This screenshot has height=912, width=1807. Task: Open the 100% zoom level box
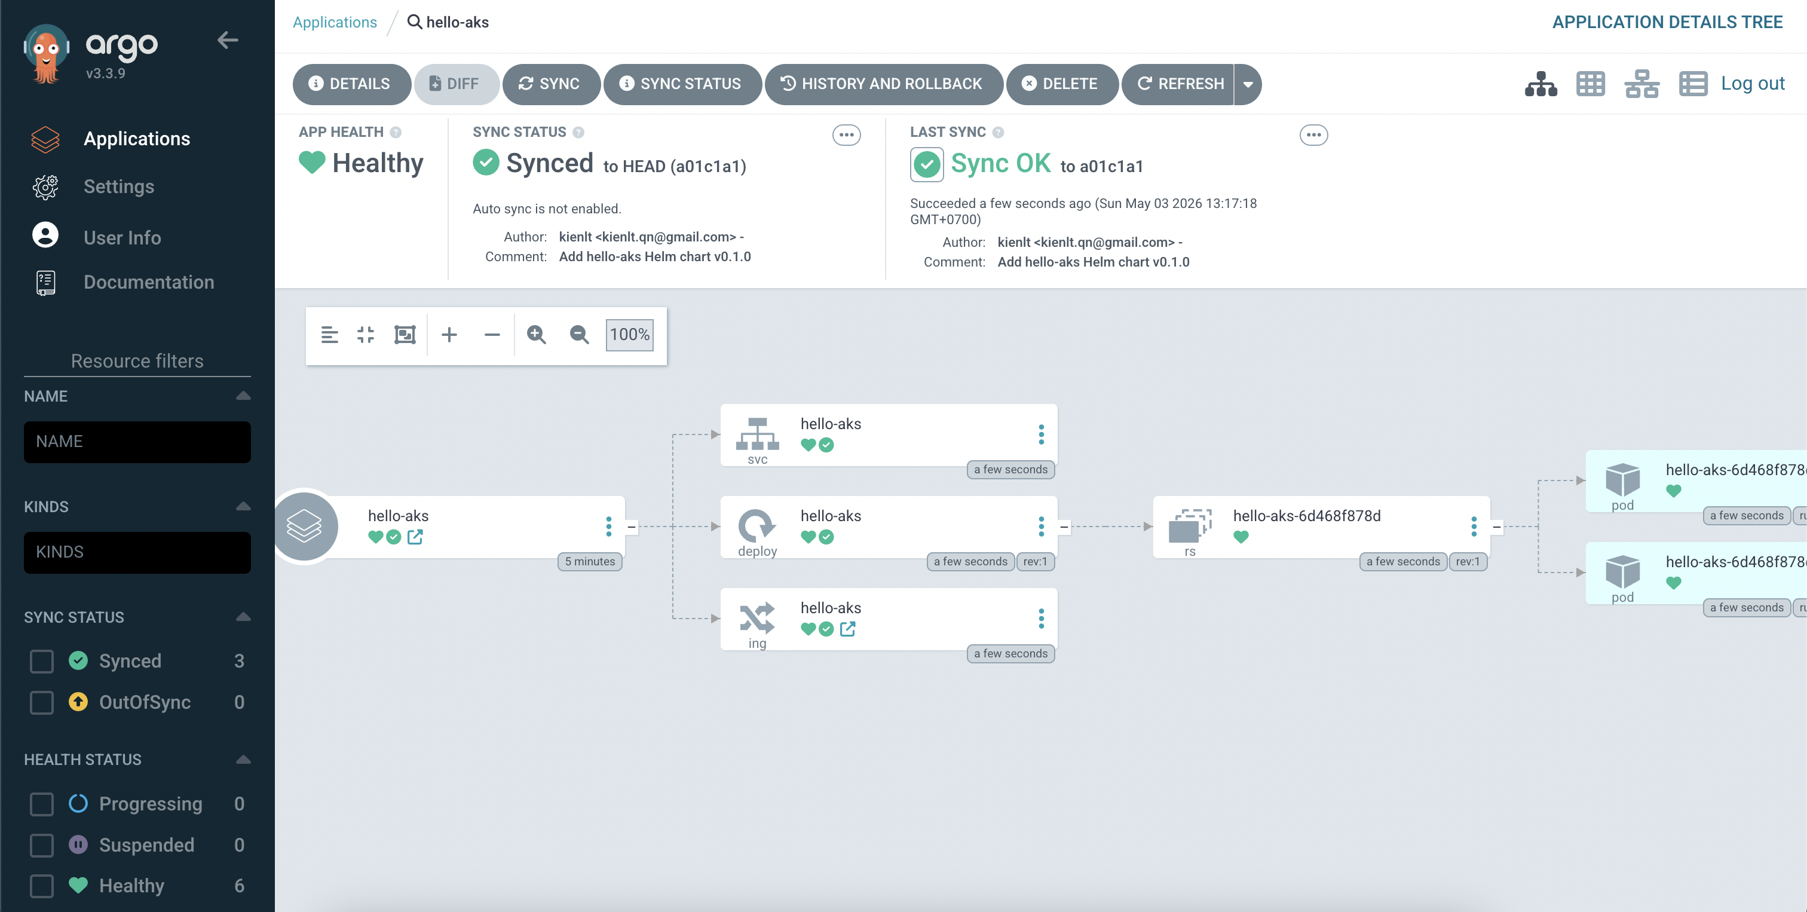629,335
